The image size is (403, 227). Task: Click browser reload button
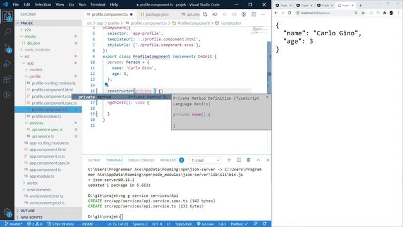(x=290, y=13)
